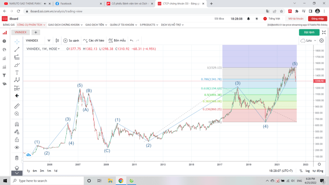Image resolution: width=329 pixels, height=185 pixels.
Task: Open the sidebar filter funnel icon
Action: tap(4, 75)
